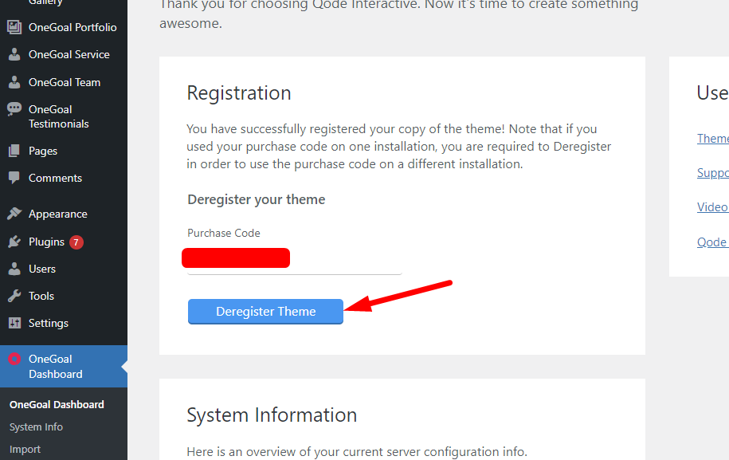
Task: Click the Appearance paintbrush icon
Action: click(14, 214)
